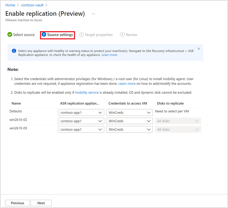Screen dimensions: 228x208
Task: Click the step 2 Source settings icon
Action: (x=44, y=35)
